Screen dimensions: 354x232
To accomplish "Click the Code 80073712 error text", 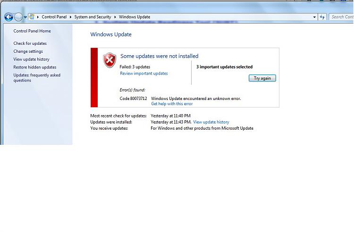I will coord(134,99).
